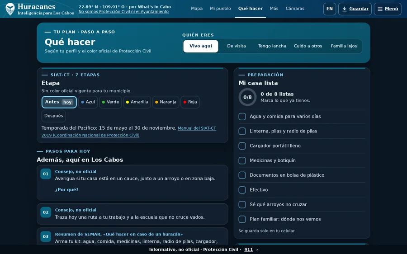The width and height of the screenshot is (407, 254).
Task: Click the blue dot in Azul stage
Action: coord(83,102)
